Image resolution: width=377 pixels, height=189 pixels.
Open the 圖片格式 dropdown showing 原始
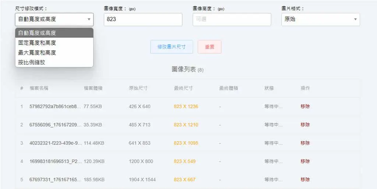pyautogui.click(x=321, y=19)
